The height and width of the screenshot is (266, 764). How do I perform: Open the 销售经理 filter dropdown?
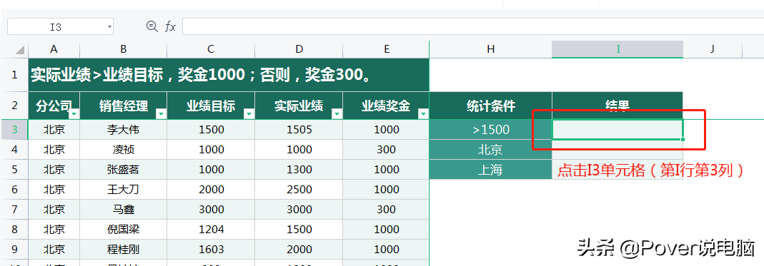coord(161,114)
